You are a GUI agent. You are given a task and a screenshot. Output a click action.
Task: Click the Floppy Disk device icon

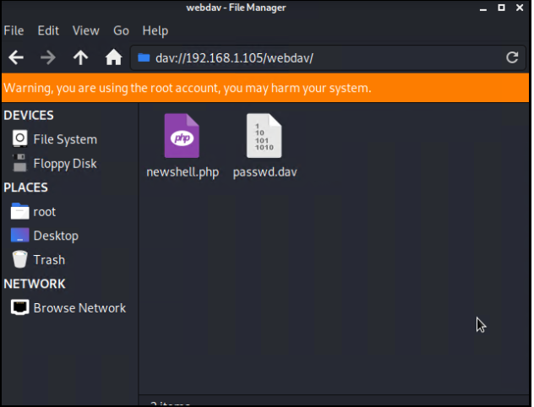pos(19,163)
